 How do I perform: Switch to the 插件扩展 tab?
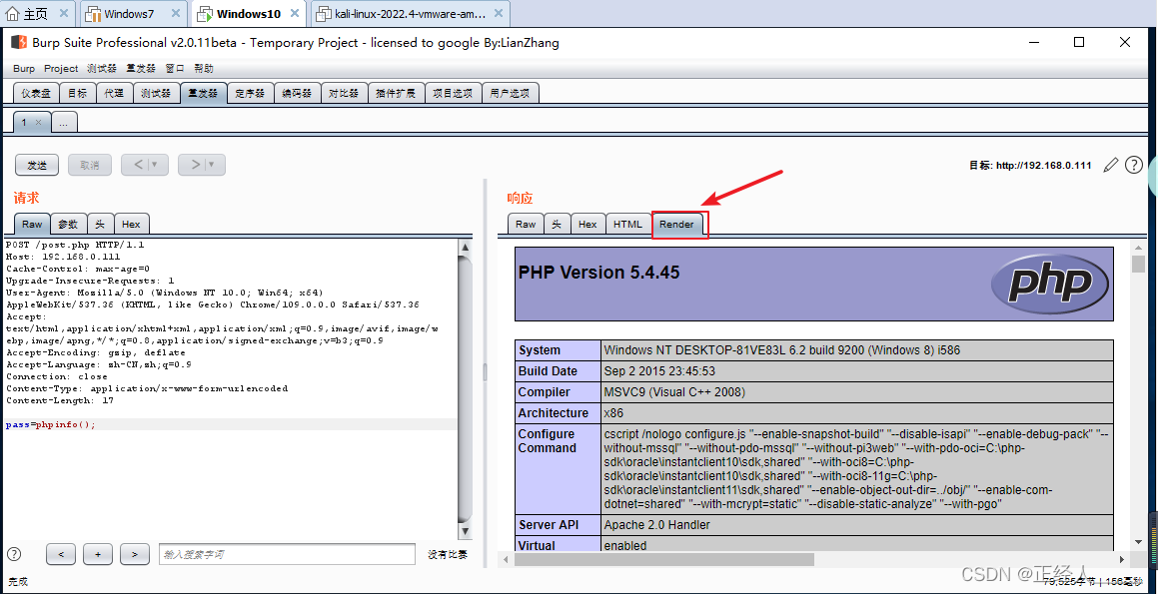tap(395, 93)
